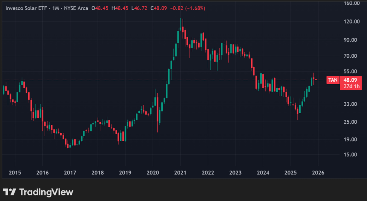Screen dimensions: 367x201
Task: Click the 160.00 price axis label
Action: [351, 3]
